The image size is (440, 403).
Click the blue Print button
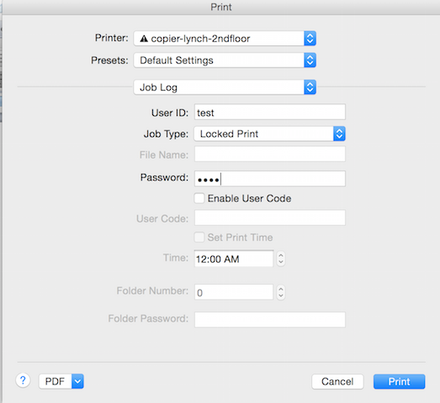tap(399, 381)
